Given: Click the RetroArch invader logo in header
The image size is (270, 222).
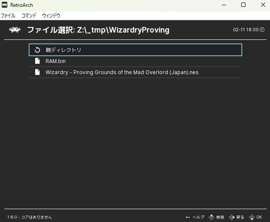Looking at the screenshot, I should point(15,30).
